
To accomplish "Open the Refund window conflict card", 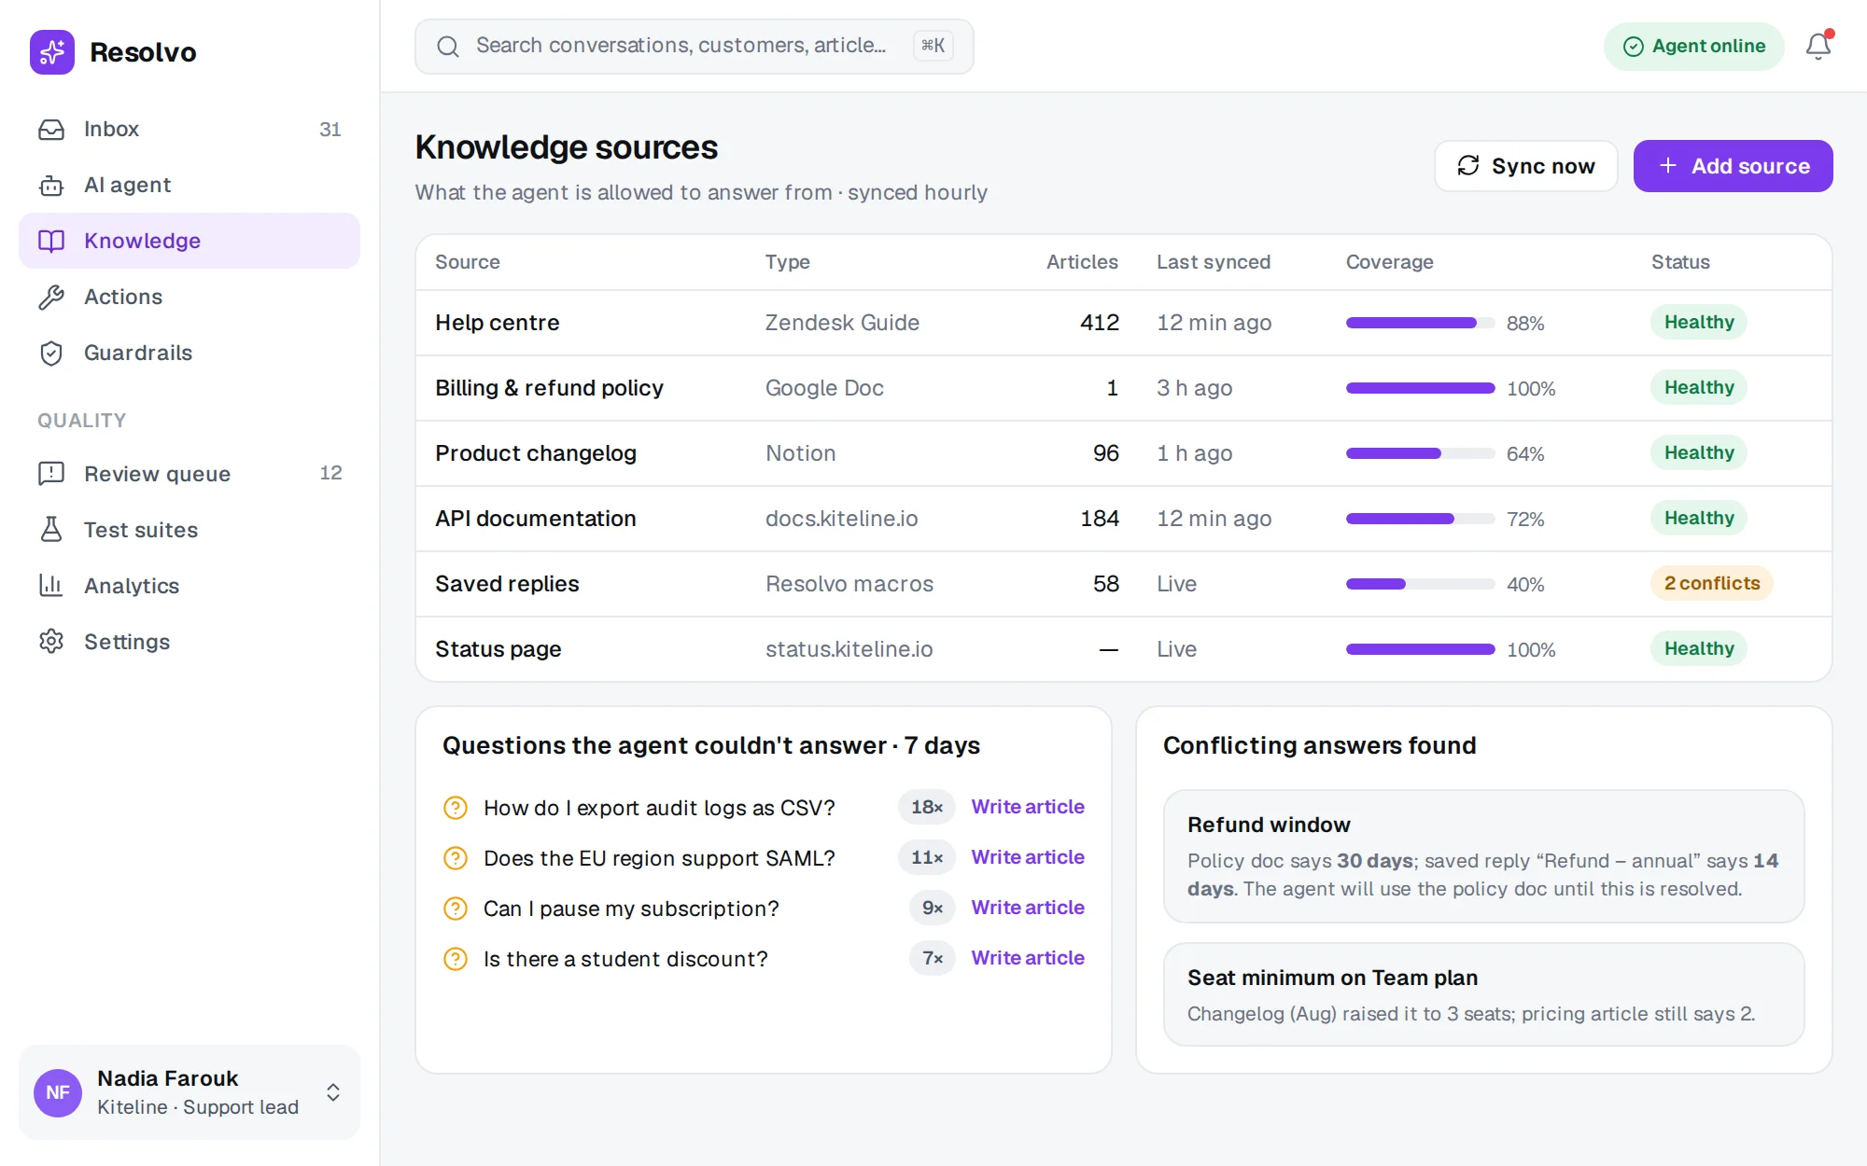I will tap(1484, 856).
